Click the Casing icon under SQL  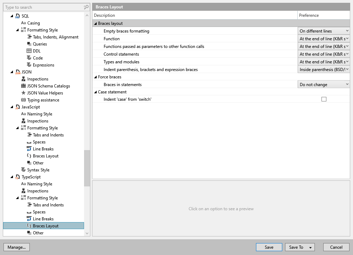pyautogui.click(x=23, y=23)
